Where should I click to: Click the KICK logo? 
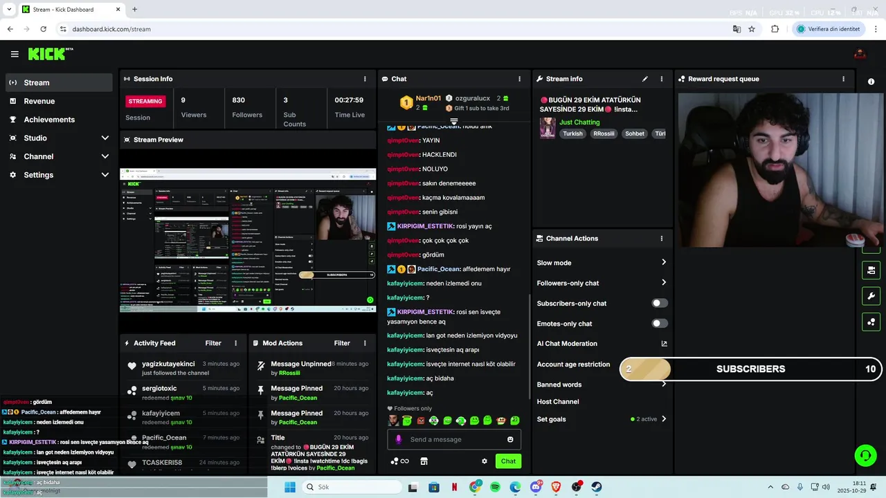click(x=50, y=54)
